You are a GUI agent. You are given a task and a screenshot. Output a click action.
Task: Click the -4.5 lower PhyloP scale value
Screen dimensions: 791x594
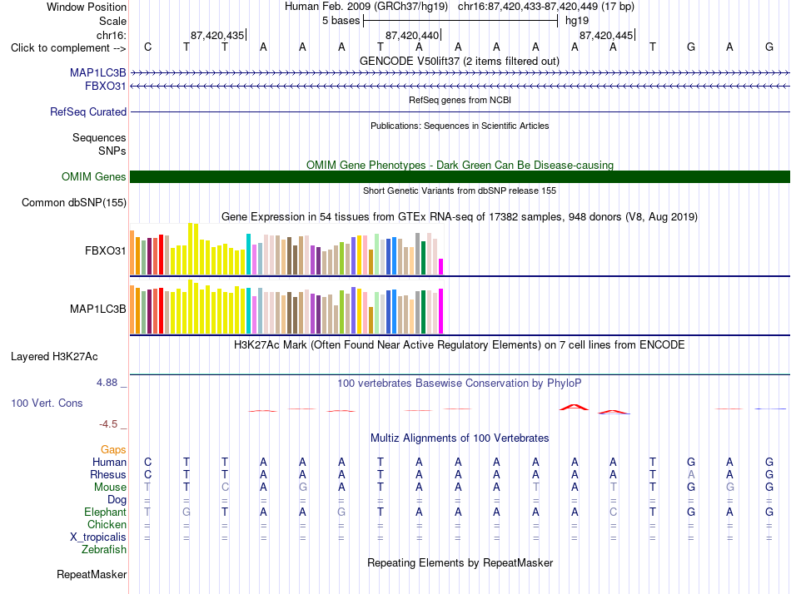coord(108,424)
